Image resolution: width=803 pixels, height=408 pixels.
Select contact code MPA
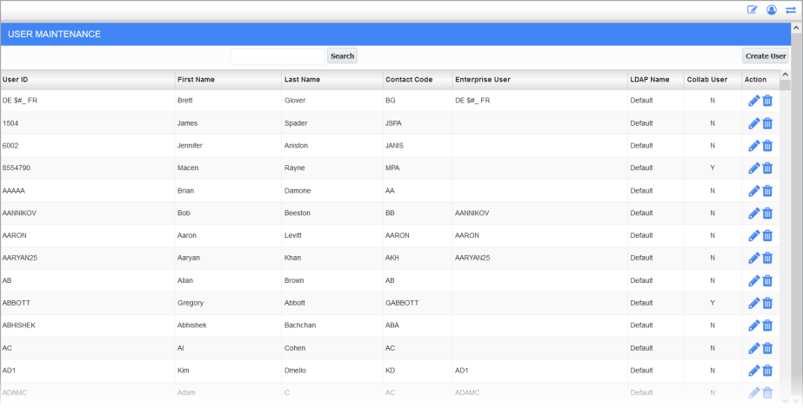[392, 168]
